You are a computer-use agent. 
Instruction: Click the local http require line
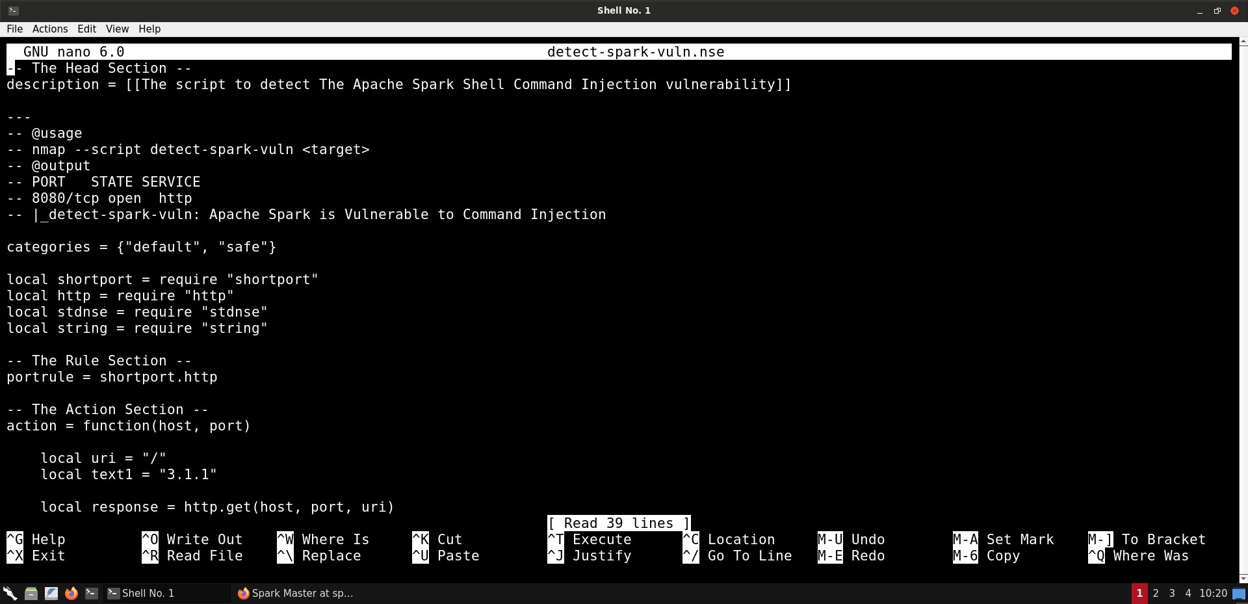pos(120,296)
